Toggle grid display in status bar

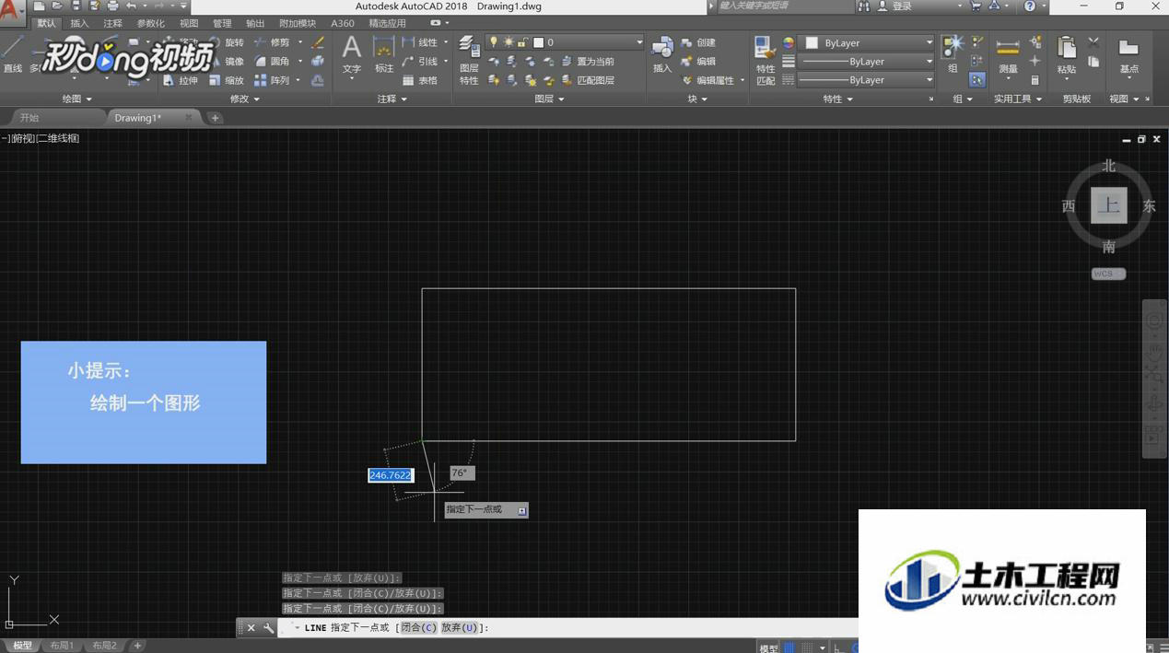(x=789, y=647)
